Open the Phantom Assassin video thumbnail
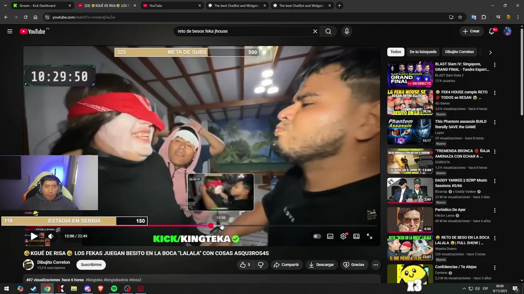This screenshot has height=294, width=524. point(410,131)
